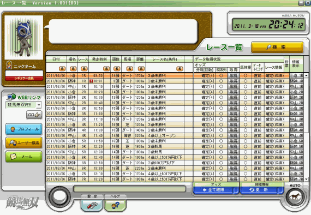This screenshot has width=311, height=215.
Task: Click 取得 button in 小倉 1R row
Action: point(234,75)
